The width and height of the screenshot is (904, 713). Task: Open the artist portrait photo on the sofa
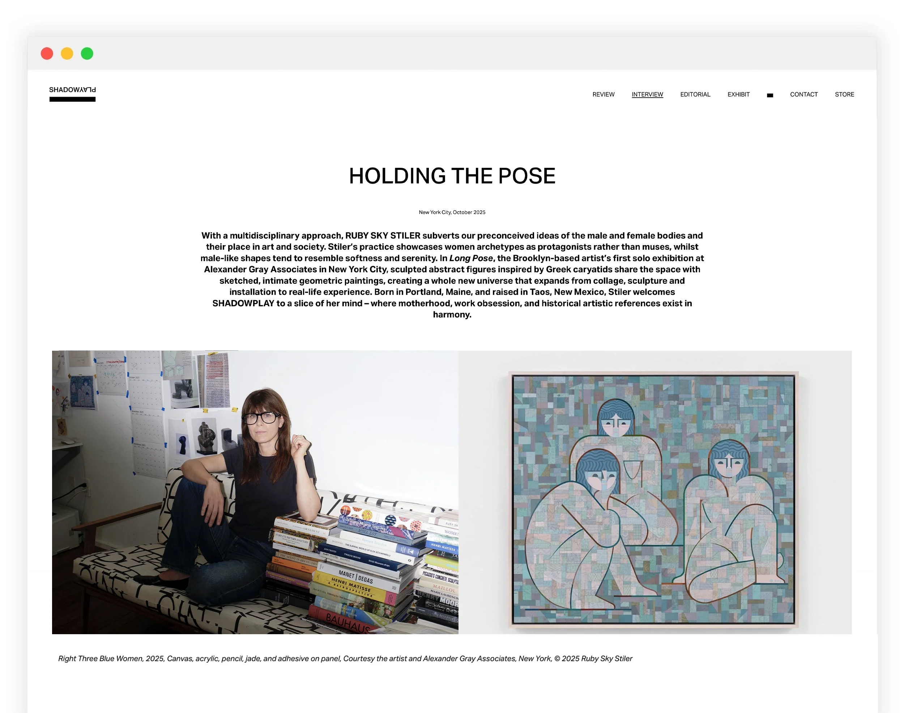click(255, 492)
